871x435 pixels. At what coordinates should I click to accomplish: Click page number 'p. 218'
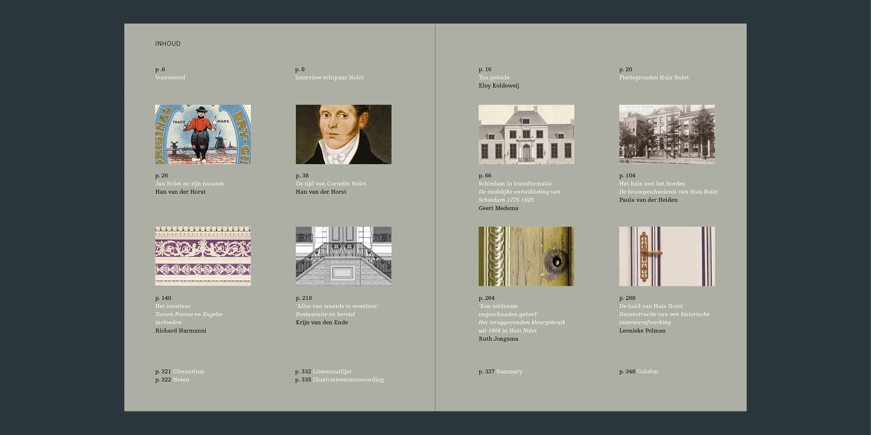(x=304, y=298)
